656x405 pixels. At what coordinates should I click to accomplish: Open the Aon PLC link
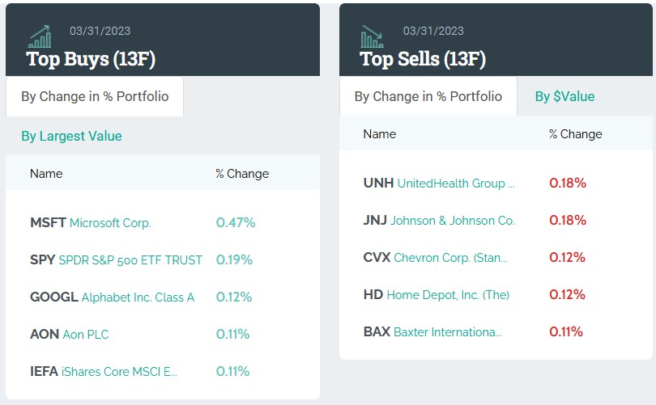click(85, 335)
